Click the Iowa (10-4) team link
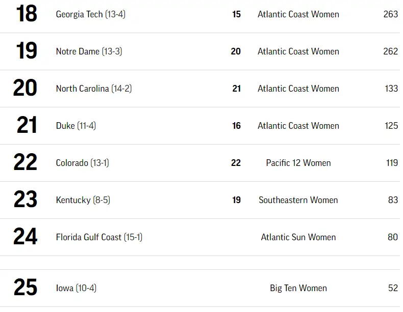The image size is (403, 312). pyautogui.click(x=76, y=288)
